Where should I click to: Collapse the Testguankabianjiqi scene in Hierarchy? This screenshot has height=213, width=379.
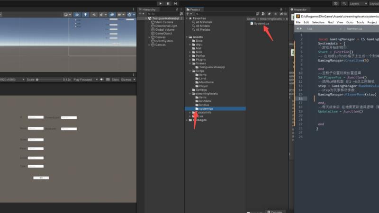[x=146, y=18]
